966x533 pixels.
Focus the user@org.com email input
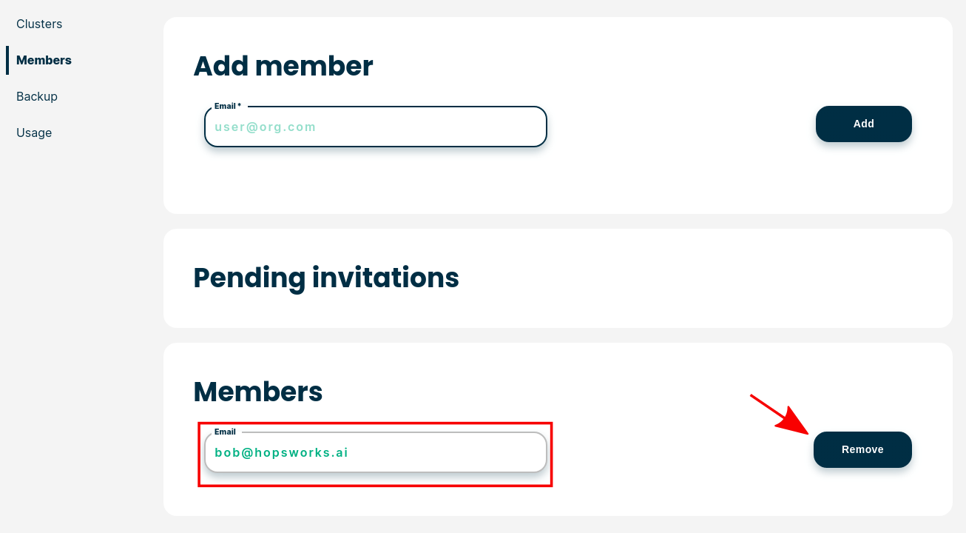(376, 127)
